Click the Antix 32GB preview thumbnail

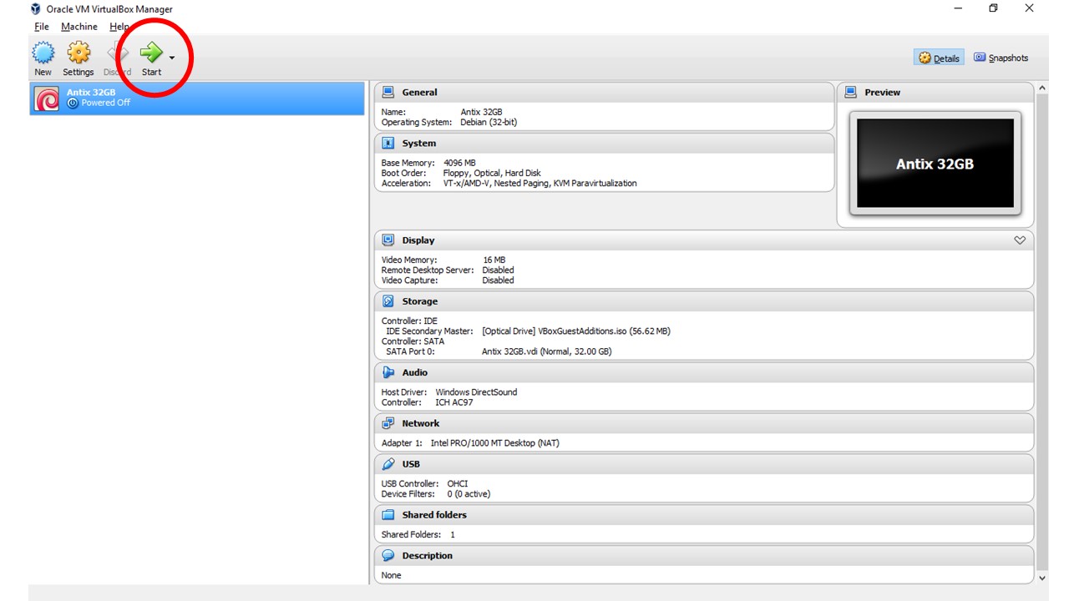[935, 163]
